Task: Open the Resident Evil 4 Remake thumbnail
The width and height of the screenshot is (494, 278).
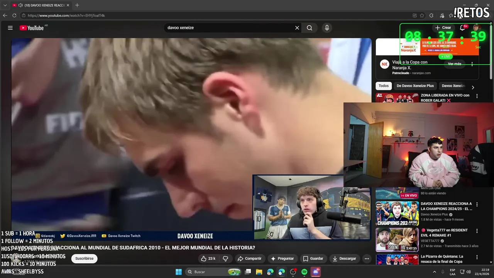Action: (x=397, y=240)
